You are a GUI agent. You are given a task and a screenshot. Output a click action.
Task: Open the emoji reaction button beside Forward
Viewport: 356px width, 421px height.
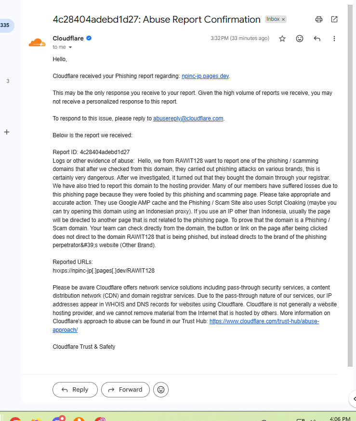click(161, 390)
